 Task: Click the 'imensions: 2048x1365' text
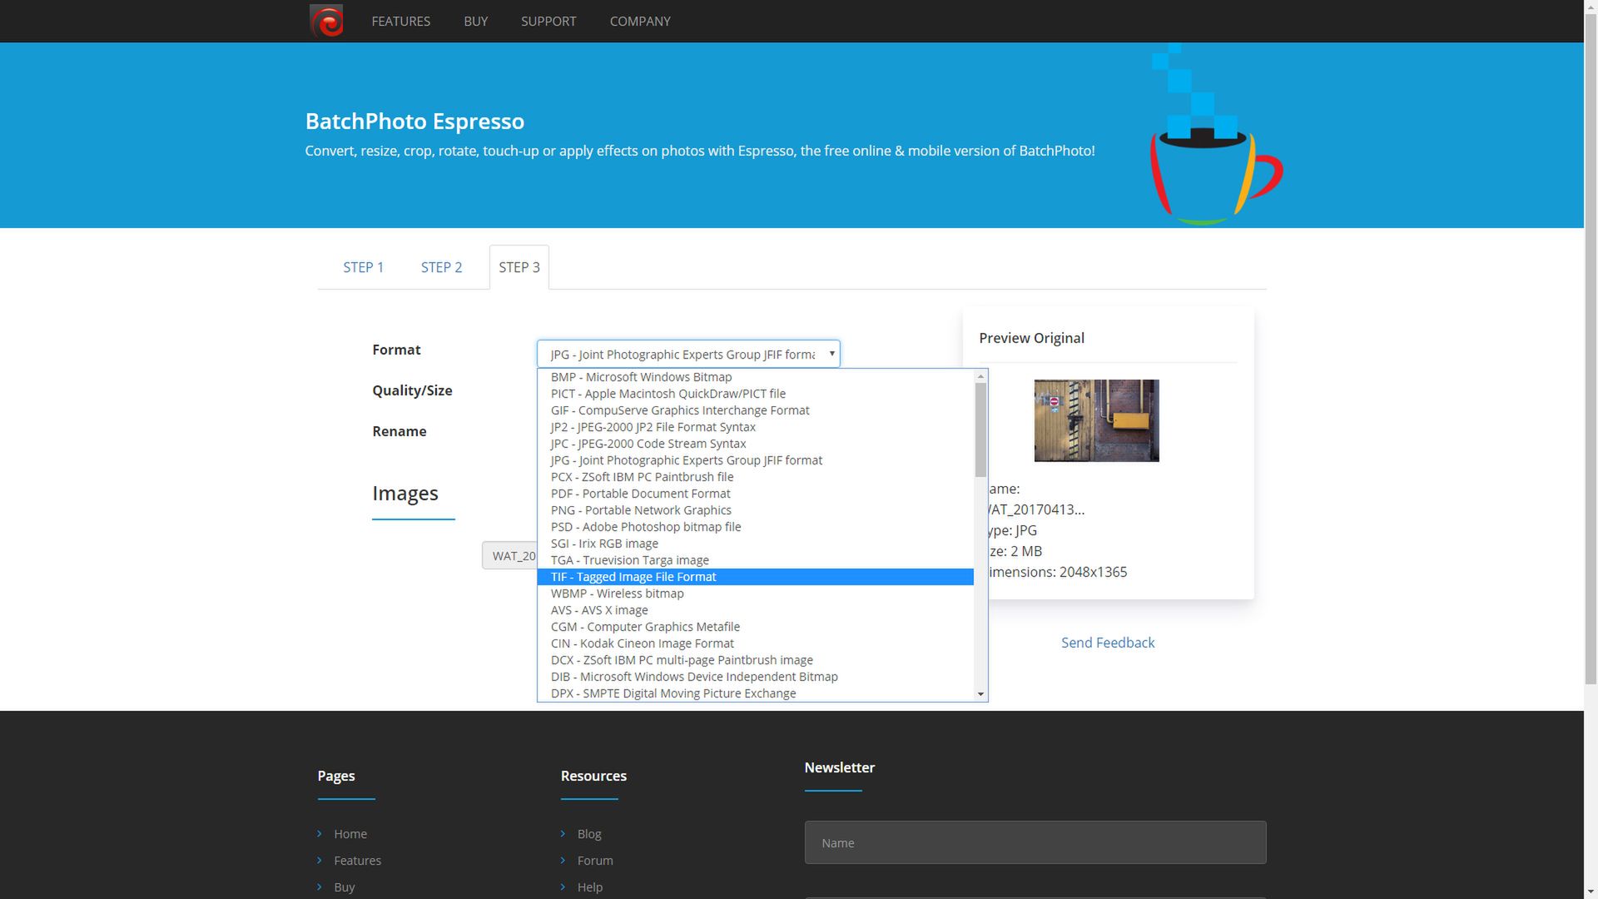tap(1058, 572)
